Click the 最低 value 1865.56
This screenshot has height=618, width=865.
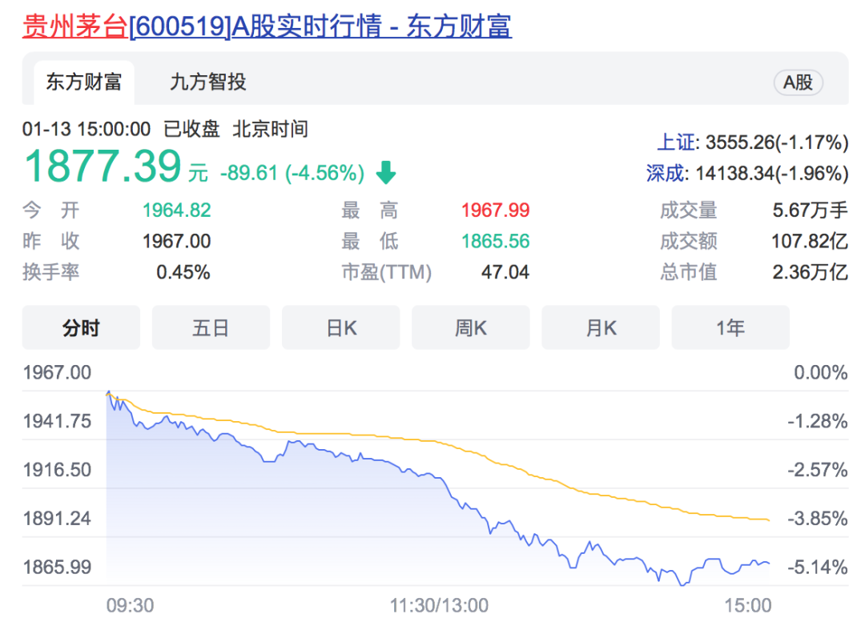(496, 241)
